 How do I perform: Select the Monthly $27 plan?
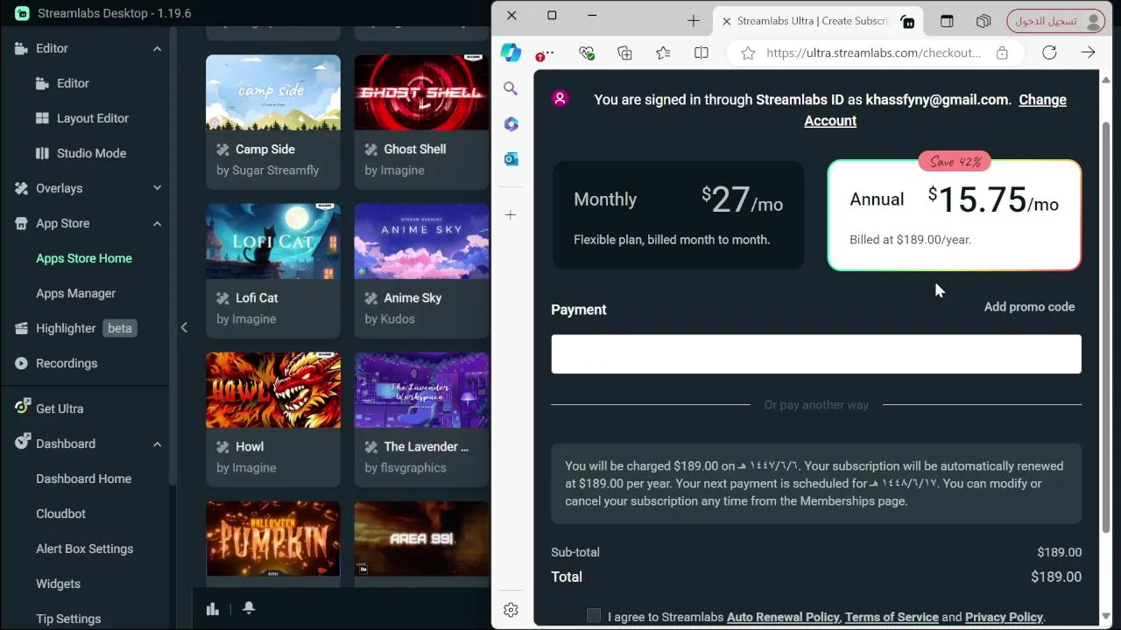click(x=678, y=215)
